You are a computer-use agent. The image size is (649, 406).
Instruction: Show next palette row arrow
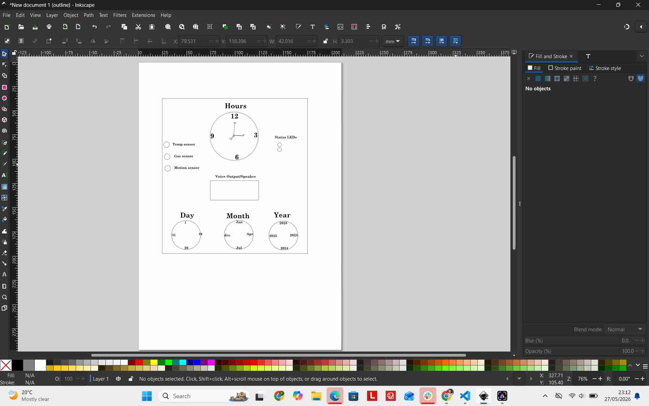click(x=638, y=365)
